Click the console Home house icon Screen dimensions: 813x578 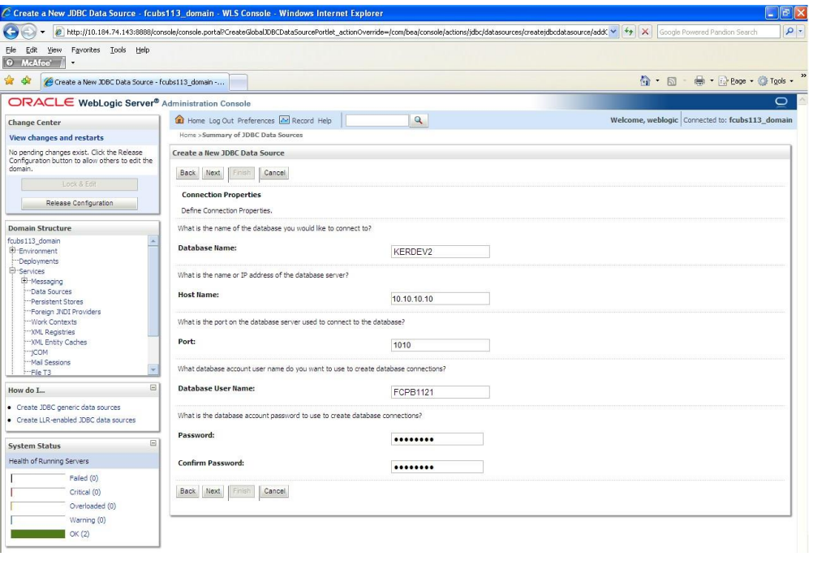pyautogui.click(x=179, y=120)
